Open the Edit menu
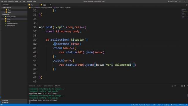This screenshot has height=106, width=188. 6,1
